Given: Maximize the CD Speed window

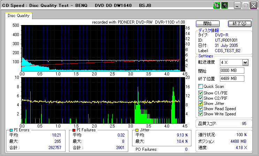Looking at the screenshot, I should (245, 6).
